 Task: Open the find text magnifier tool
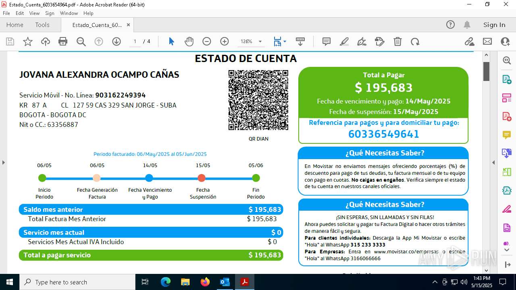point(81,41)
